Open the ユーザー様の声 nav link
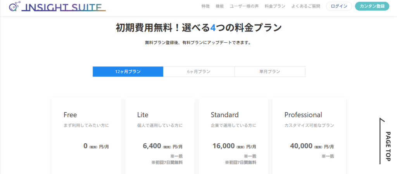The height and width of the screenshot is (174, 397). tap(244, 6)
